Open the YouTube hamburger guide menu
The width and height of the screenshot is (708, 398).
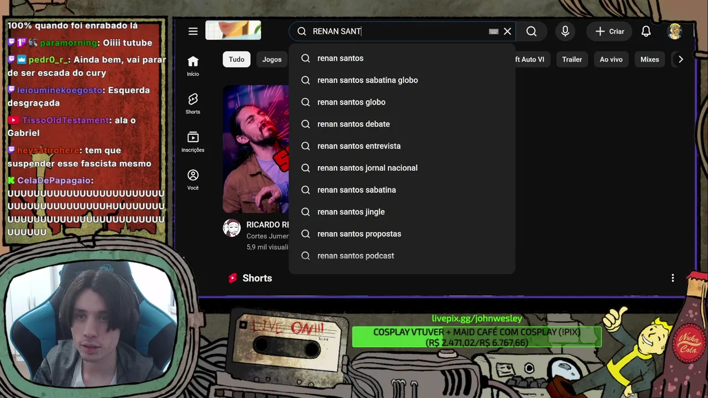[x=193, y=32]
